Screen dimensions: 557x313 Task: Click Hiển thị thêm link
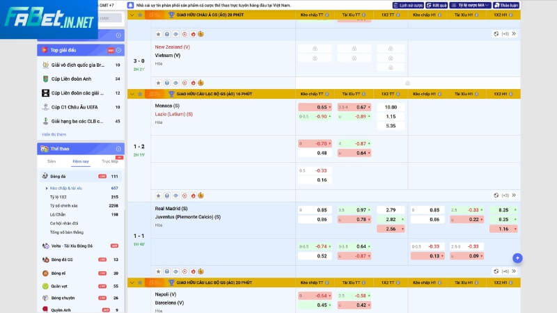[x=54, y=134]
